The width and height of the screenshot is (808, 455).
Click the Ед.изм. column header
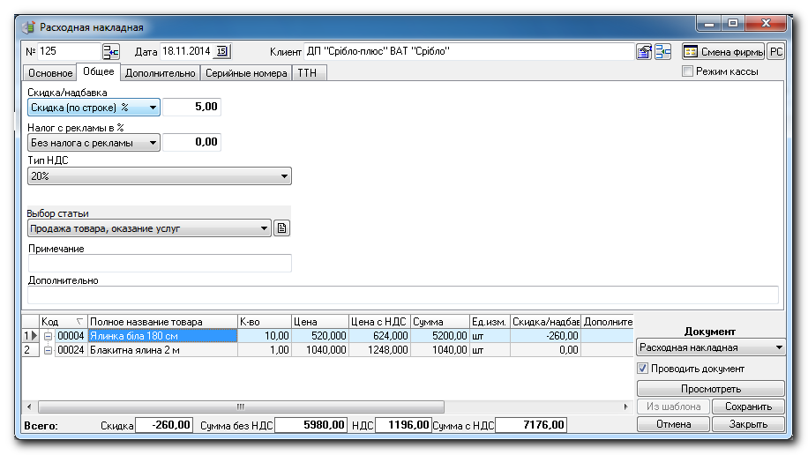(490, 322)
